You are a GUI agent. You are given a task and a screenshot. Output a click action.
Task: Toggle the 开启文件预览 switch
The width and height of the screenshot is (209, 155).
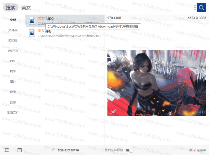pos(129,150)
